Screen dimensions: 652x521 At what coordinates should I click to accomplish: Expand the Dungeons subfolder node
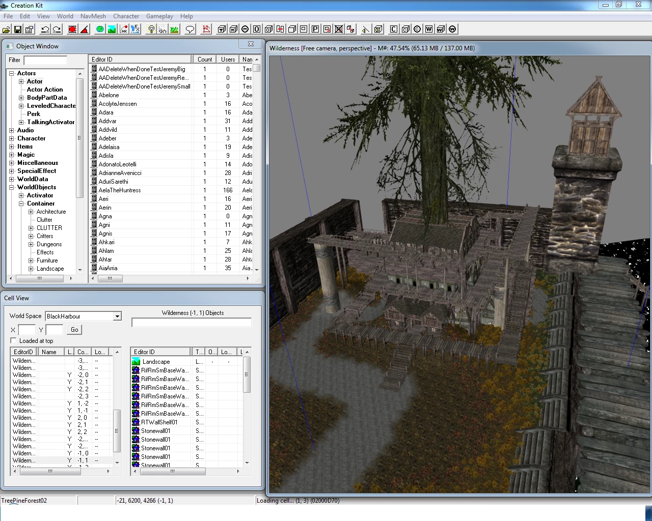pos(31,244)
